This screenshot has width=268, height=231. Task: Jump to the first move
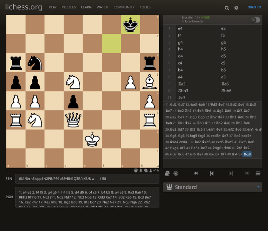tap(195, 173)
